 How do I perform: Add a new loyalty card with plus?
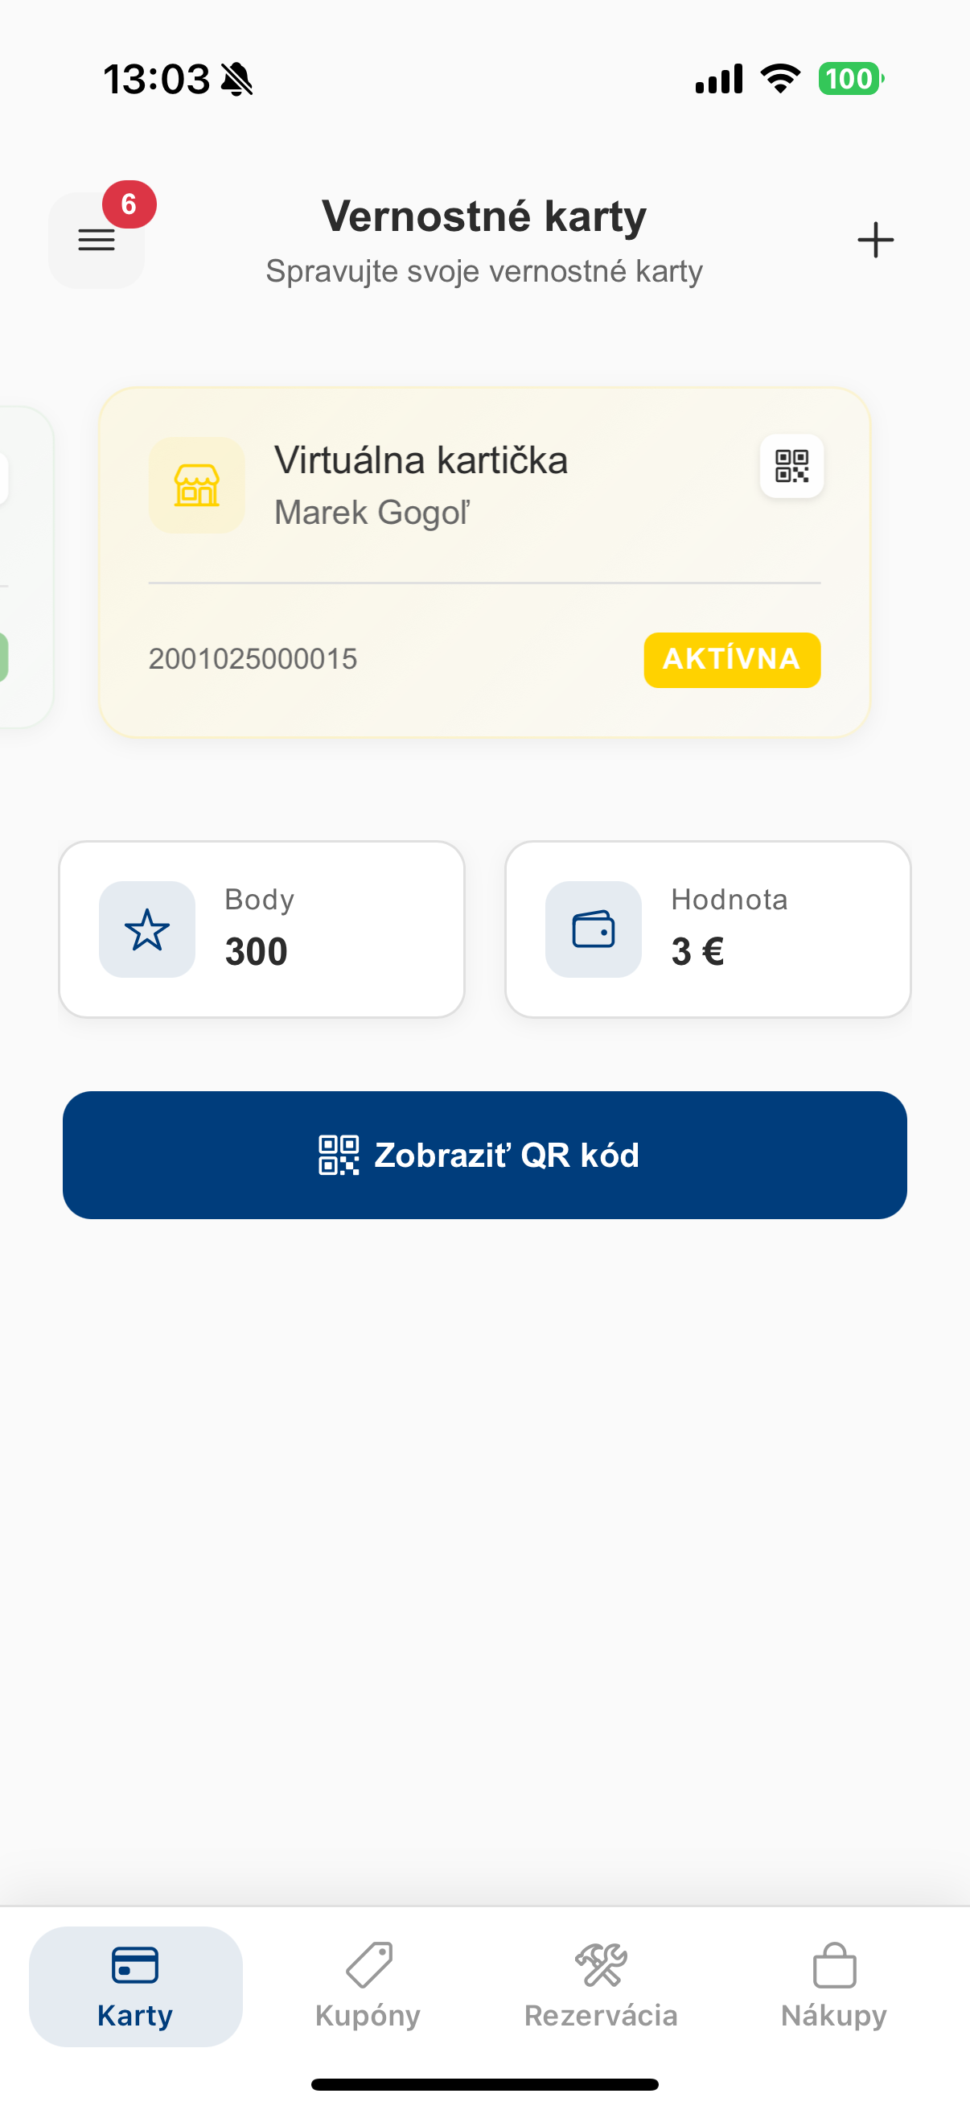click(x=875, y=240)
